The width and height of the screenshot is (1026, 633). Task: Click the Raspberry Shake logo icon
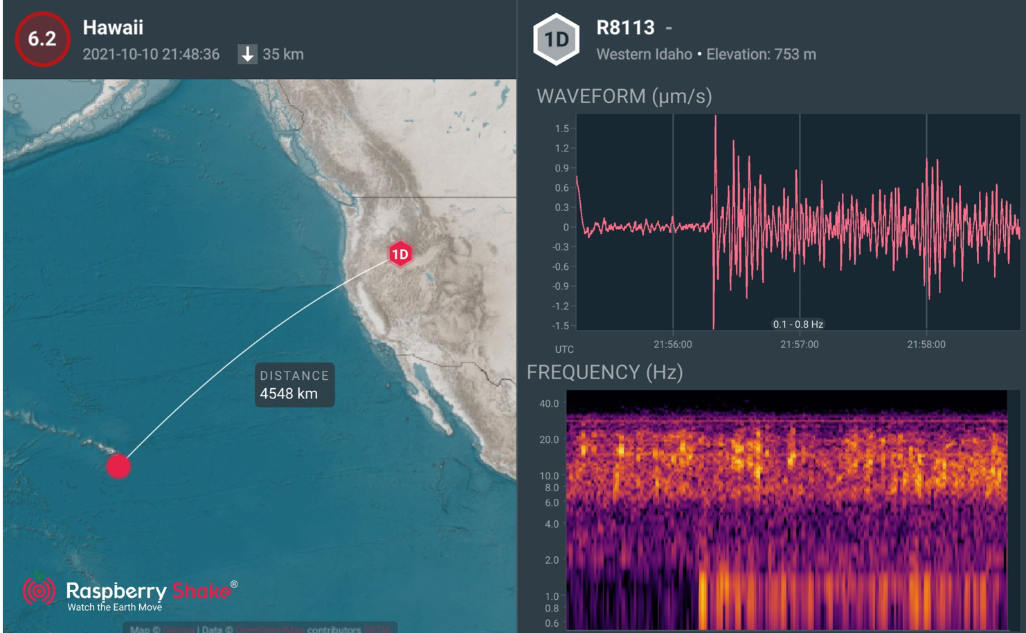click(x=39, y=591)
